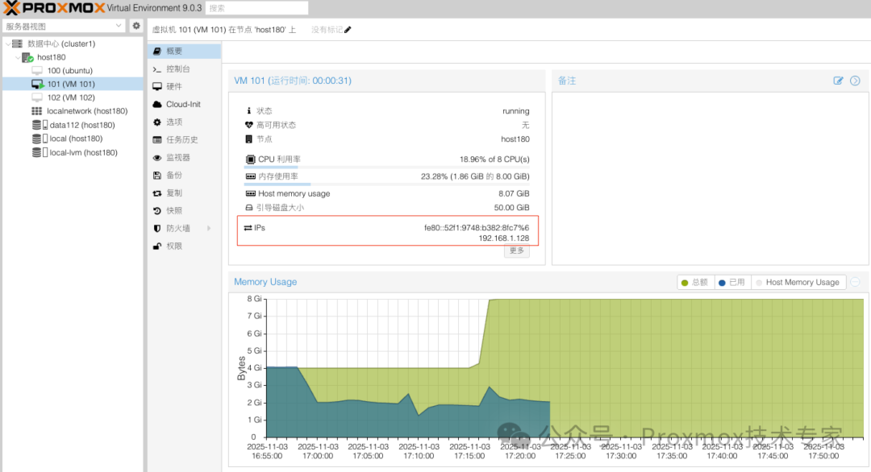871x472 pixels.
Task: Click the 搜索 search field
Action: coord(256,8)
